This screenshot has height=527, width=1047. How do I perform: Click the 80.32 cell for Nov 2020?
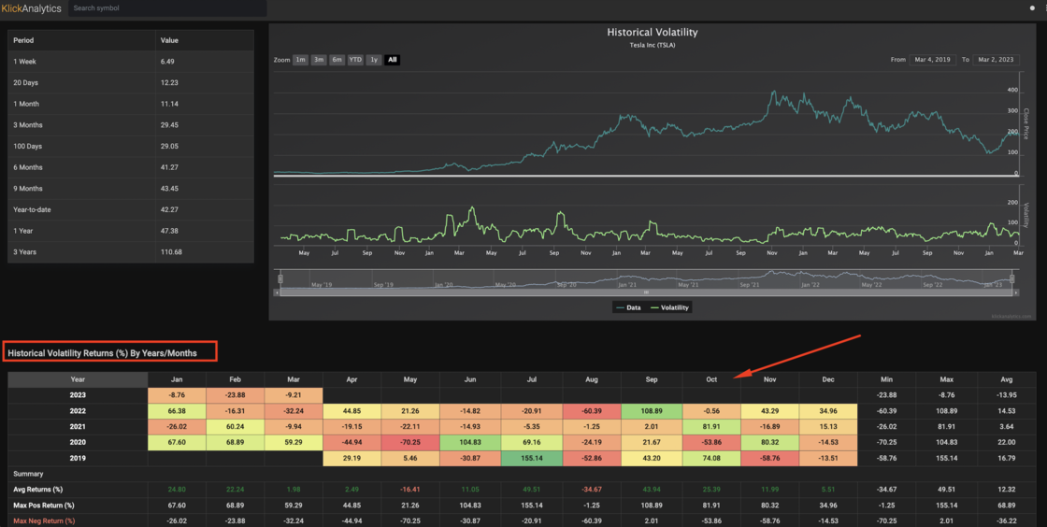point(770,442)
